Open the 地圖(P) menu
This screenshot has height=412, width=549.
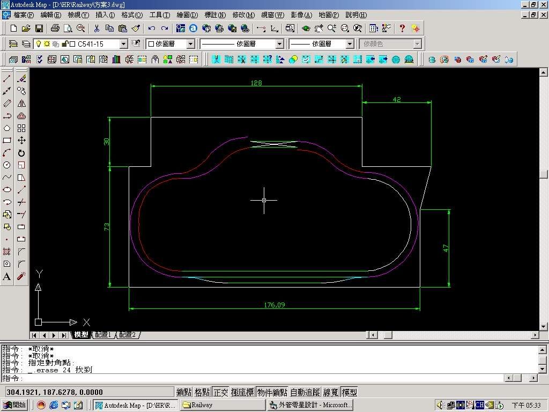(x=329, y=15)
